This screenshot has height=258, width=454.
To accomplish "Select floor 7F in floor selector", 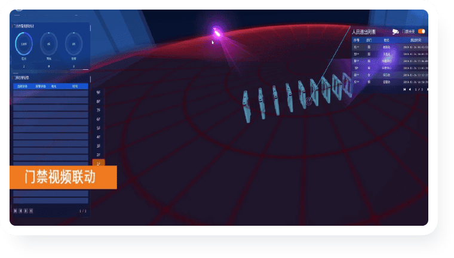I will tap(99, 110).
